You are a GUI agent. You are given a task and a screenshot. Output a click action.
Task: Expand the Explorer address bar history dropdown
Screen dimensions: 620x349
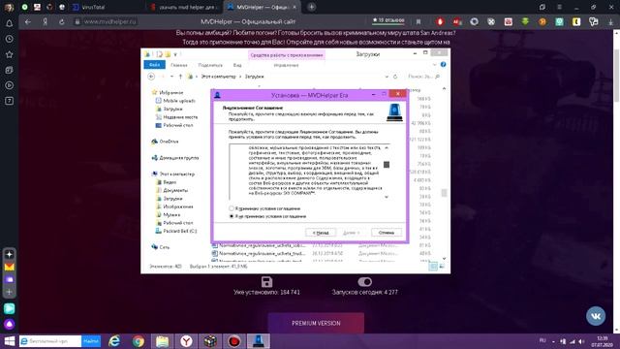[387, 77]
